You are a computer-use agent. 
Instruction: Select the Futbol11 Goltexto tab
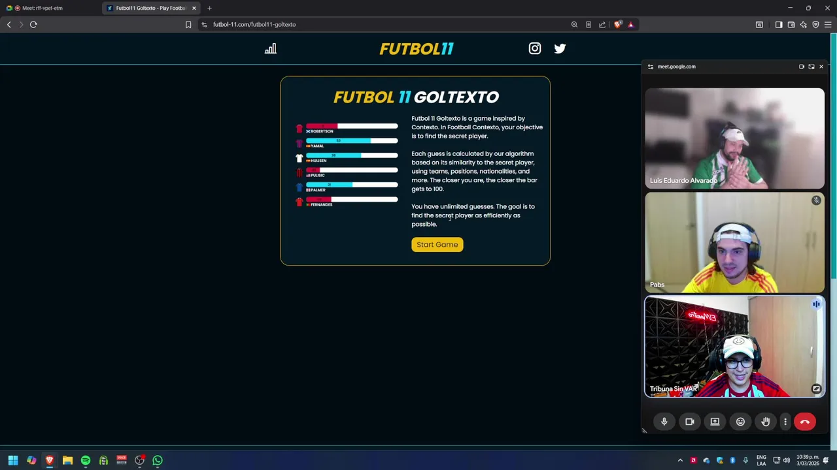[x=149, y=8]
